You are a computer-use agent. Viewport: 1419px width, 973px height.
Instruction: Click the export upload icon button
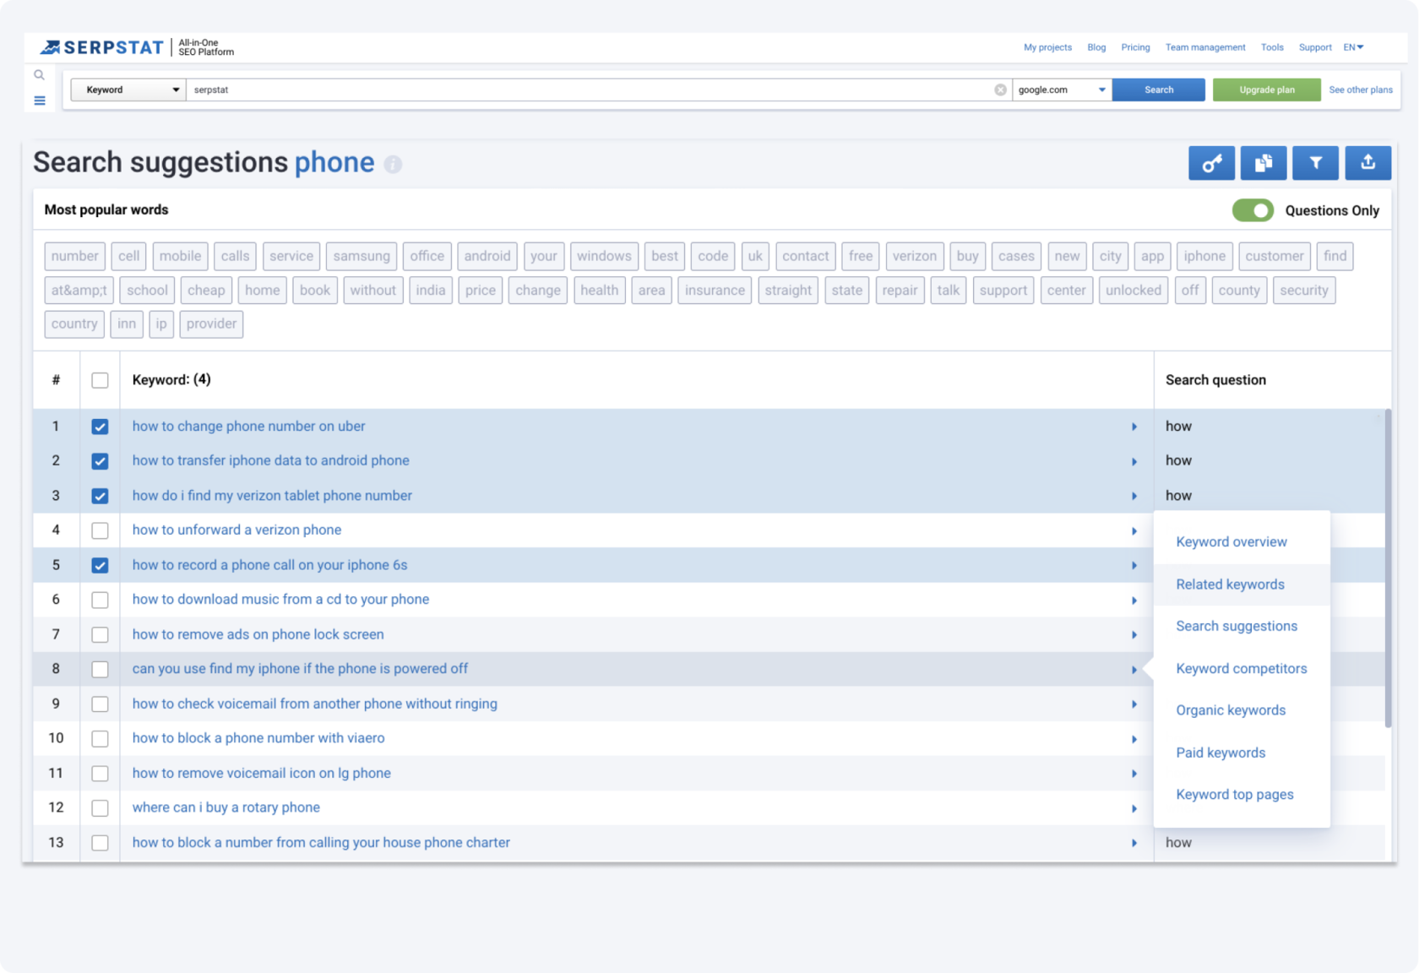pos(1367,163)
